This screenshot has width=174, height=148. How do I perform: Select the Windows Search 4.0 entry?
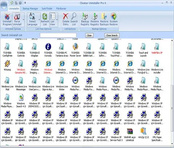tap(21, 101)
